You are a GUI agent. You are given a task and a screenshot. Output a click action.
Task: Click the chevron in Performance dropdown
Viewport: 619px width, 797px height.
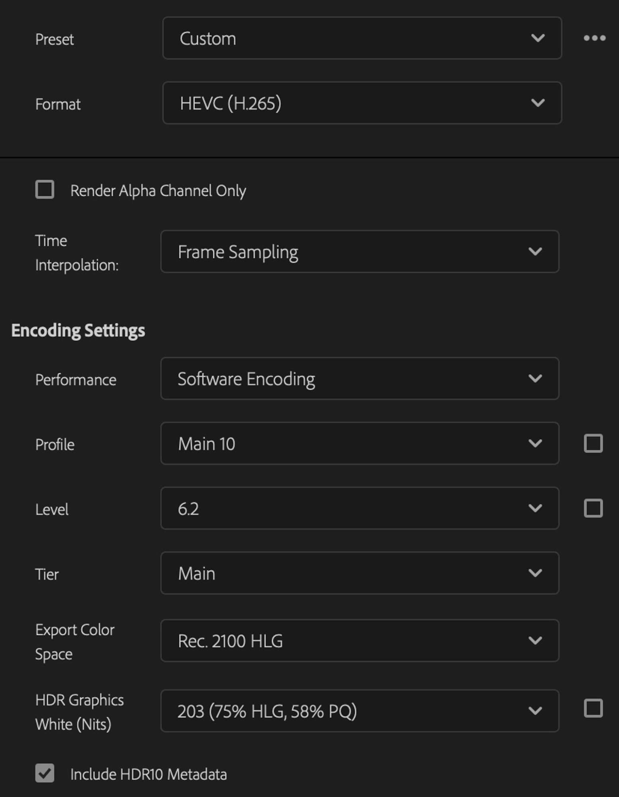click(535, 378)
